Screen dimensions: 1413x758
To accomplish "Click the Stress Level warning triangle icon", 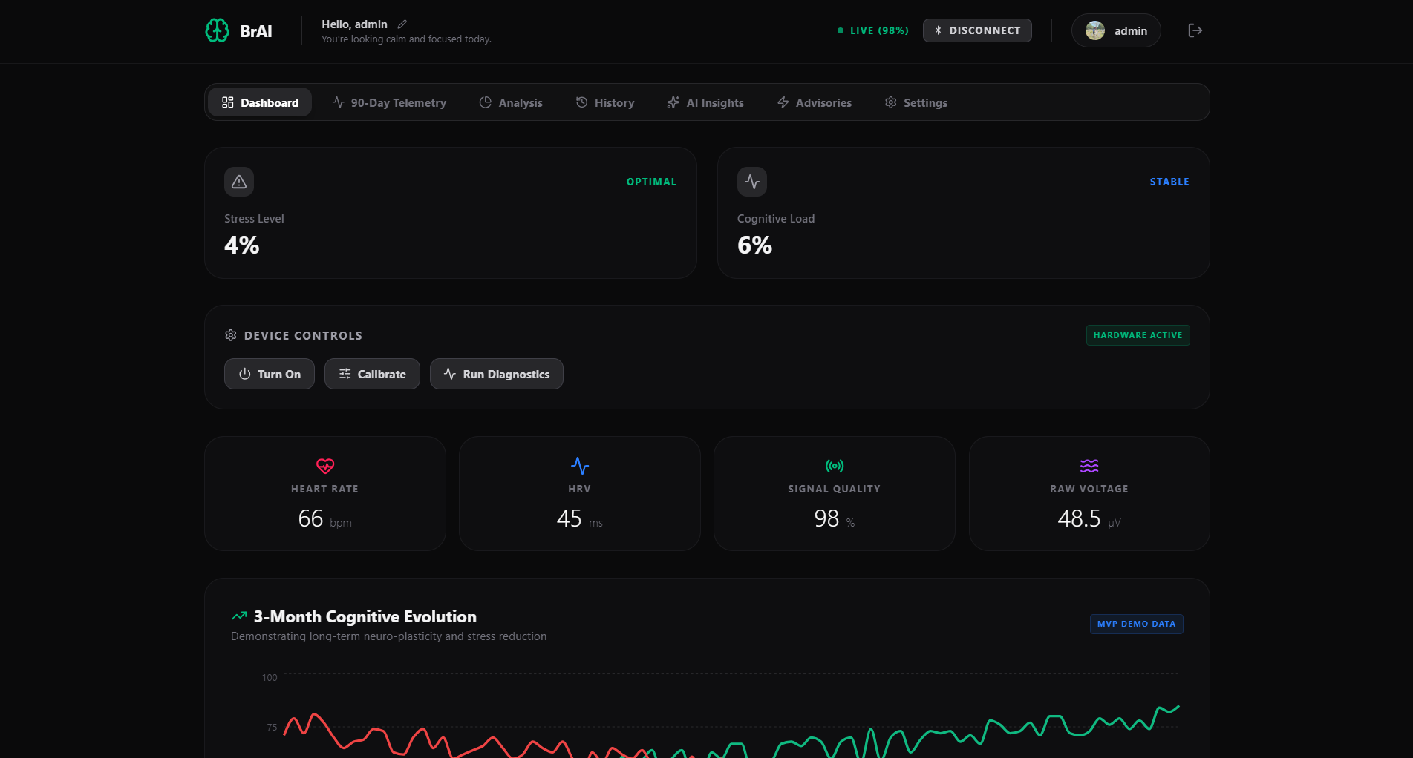I will [239, 182].
